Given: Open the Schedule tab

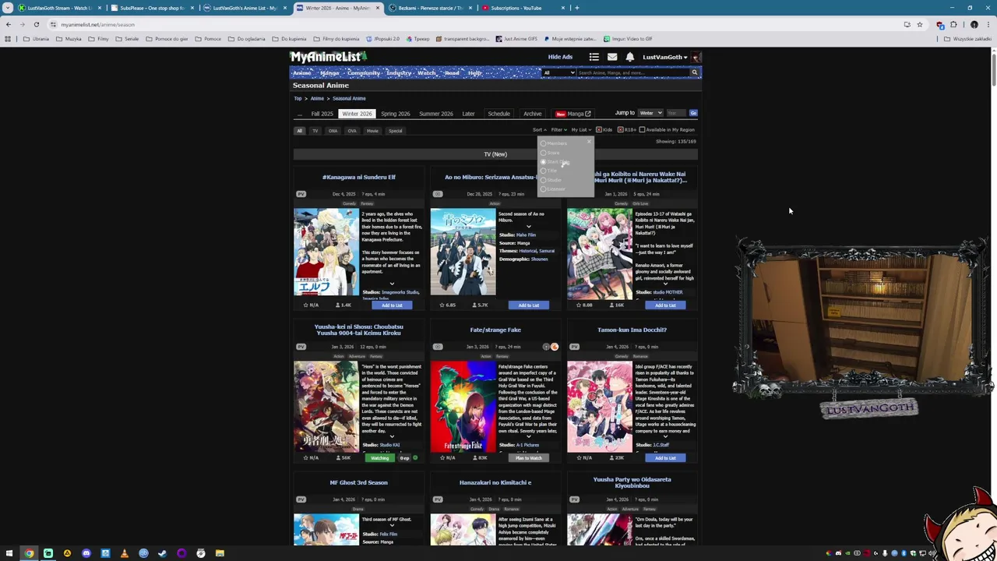Looking at the screenshot, I should [x=498, y=114].
